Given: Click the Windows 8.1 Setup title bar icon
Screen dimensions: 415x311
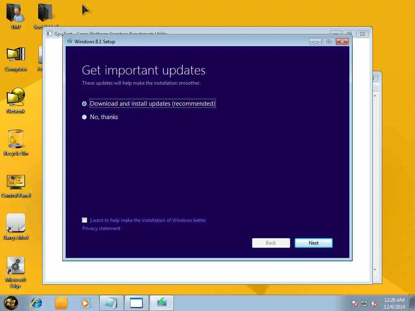Looking at the screenshot, I should point(70,41).
